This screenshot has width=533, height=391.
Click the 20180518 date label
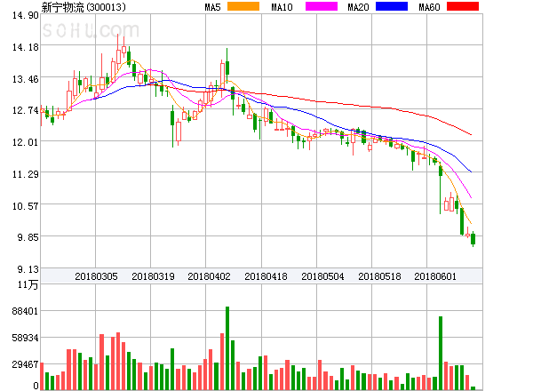(x=379, y=276)
